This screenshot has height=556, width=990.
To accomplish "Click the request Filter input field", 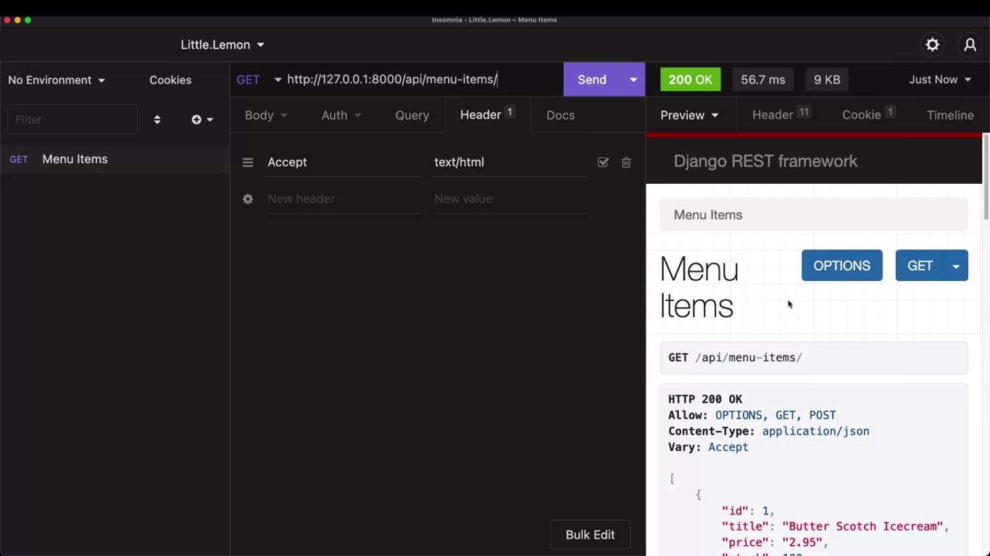I will point(72,119).
